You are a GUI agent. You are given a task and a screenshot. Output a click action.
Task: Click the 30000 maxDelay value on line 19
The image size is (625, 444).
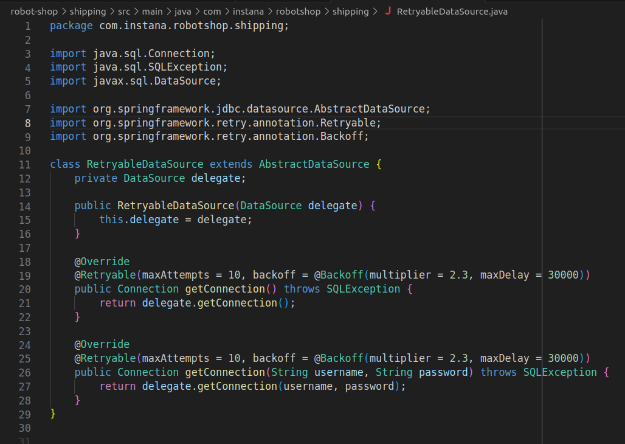[x=563, y=276]
